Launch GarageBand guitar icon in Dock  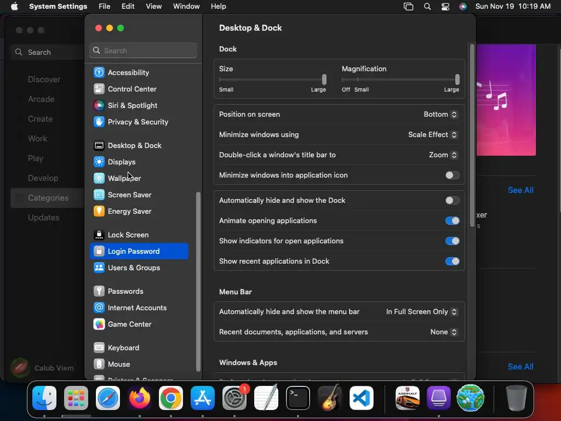(x=329, y=398)
